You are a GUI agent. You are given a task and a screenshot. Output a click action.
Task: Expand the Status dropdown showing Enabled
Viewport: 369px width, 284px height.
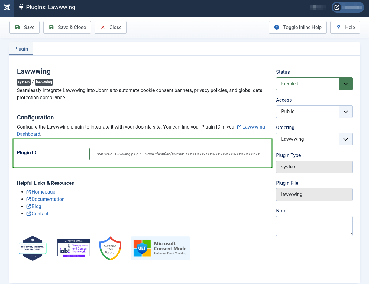[x=314, y=84]
